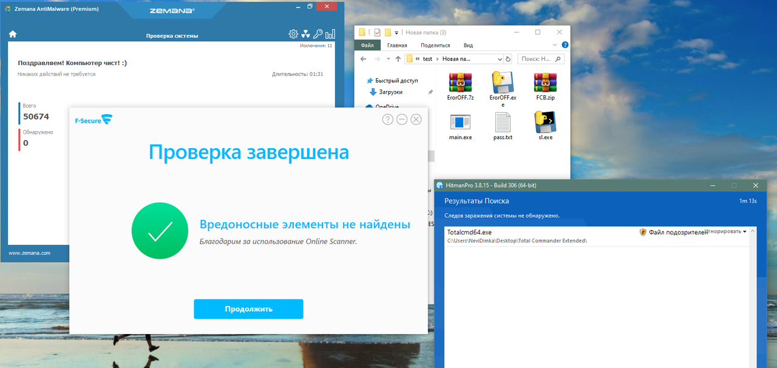Viewport: 777px width, 368px height.
Task: Click the Всего 50674 counter in Zemana
Action: [36, 112]
